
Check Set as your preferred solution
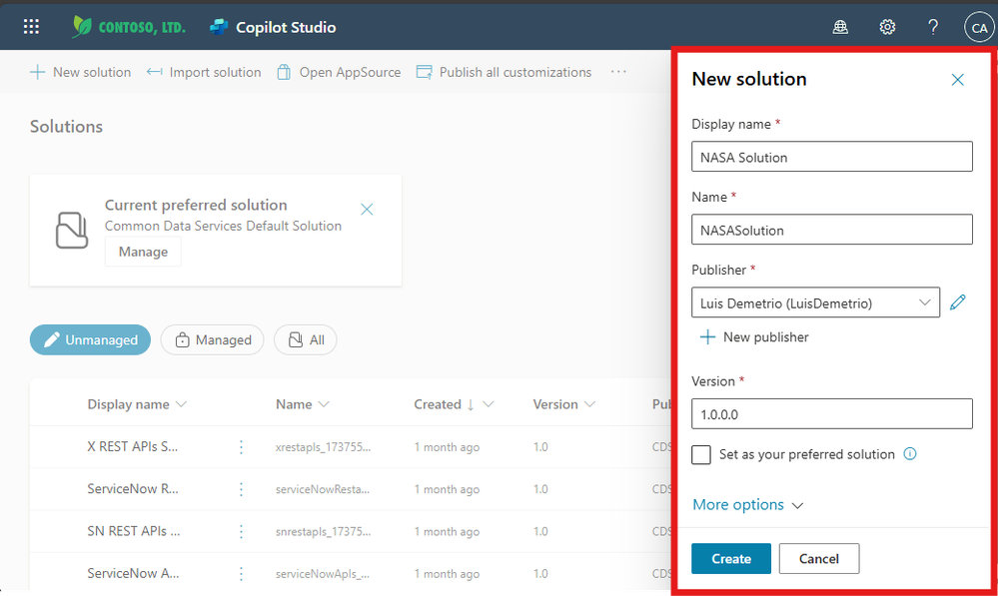click(700, 455)
